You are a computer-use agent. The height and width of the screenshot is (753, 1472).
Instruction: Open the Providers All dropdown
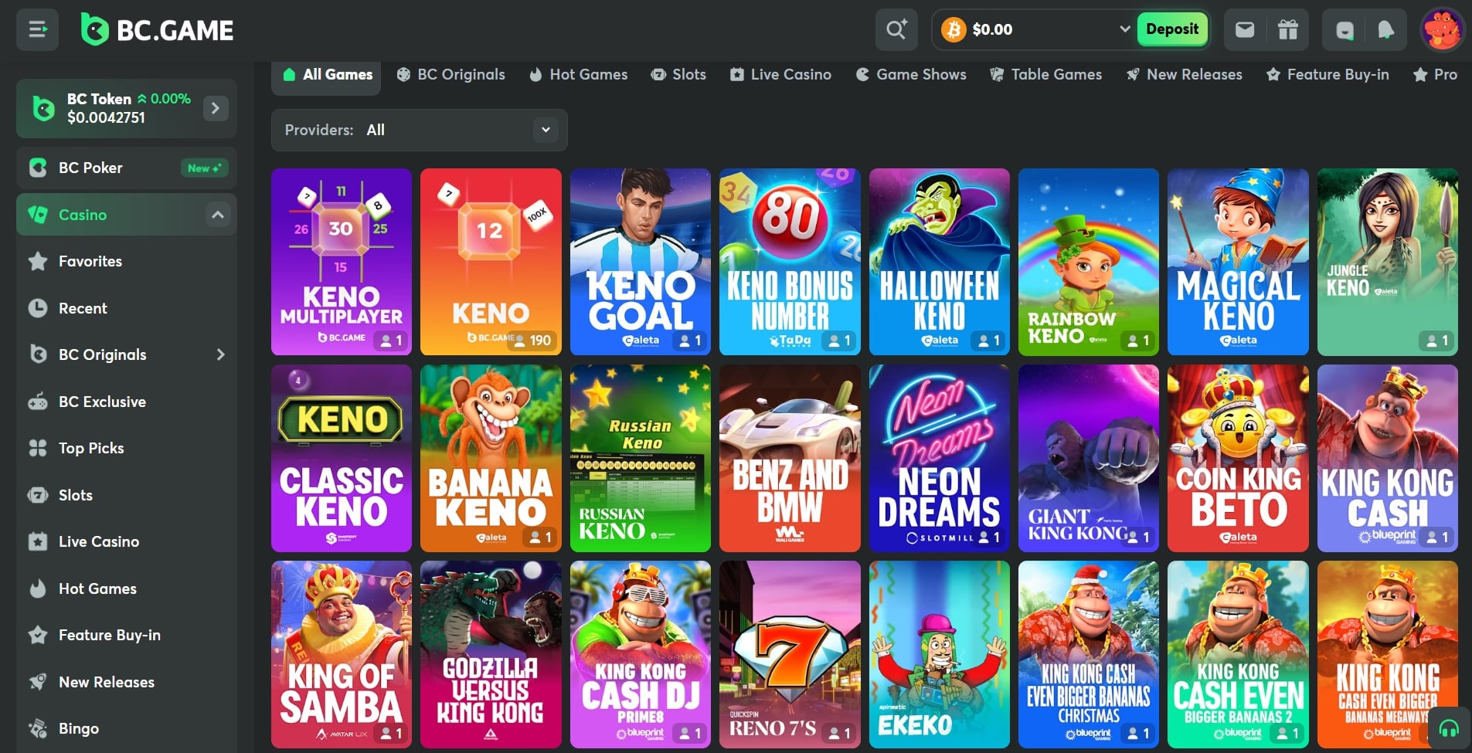[419, 130]
